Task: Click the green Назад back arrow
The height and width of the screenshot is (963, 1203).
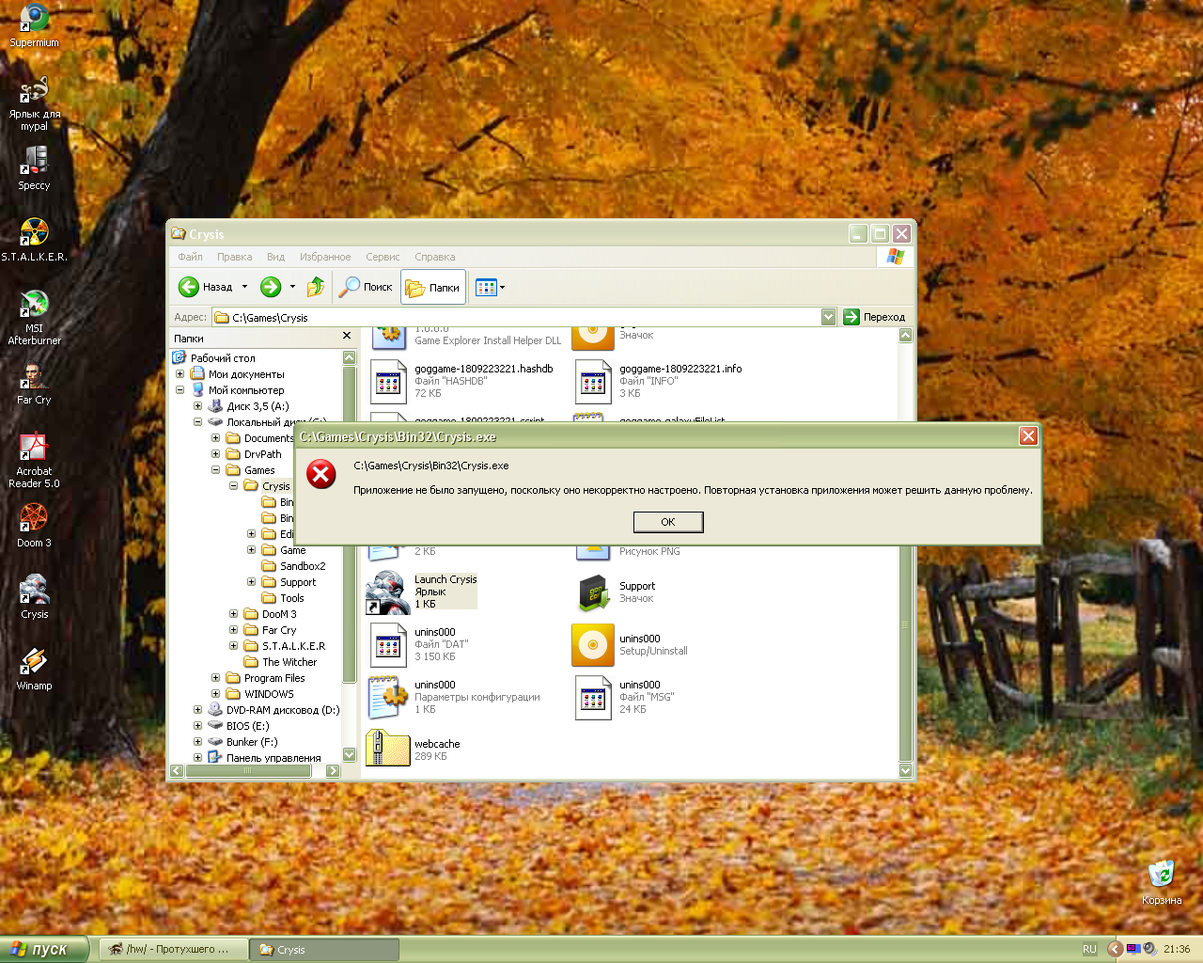Action: tap(189, 287)
